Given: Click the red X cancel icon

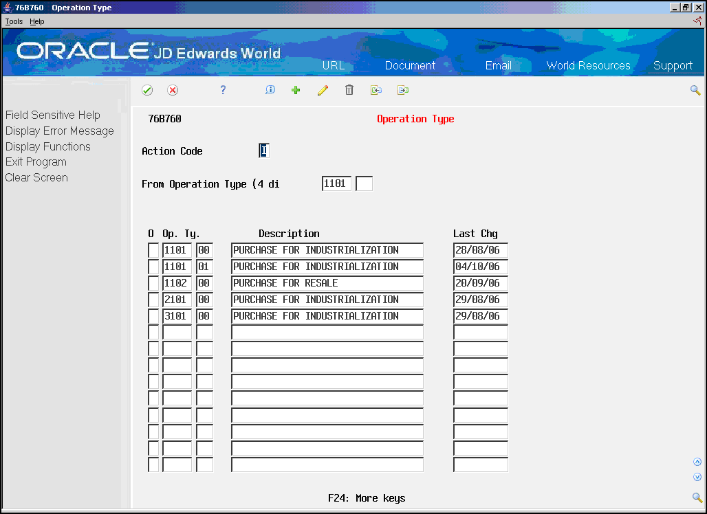Looking at the screenshot, I should 172,90.
